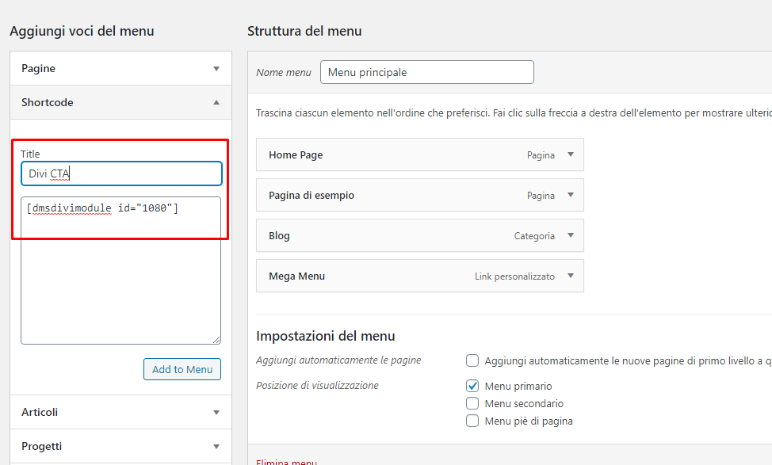Image resolution: width=772 pixels, height=465 pixels.
Task: Click the Link personalizzato type label
Action: click(x=514, y=276)
